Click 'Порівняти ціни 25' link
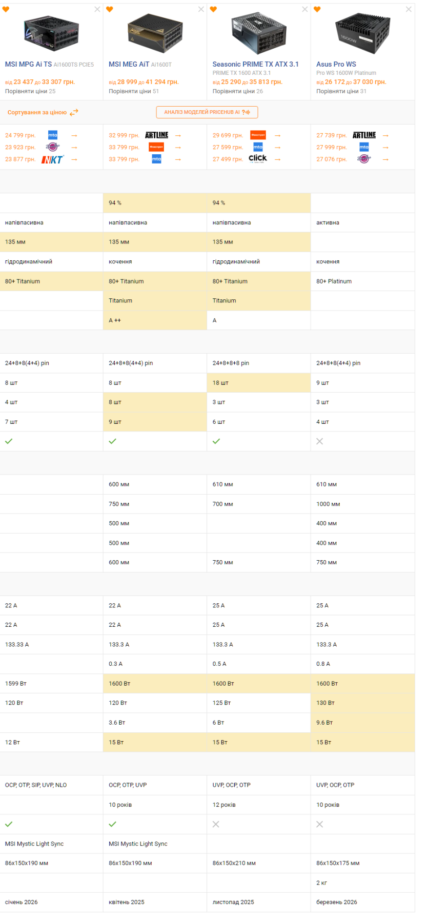 tap(30, 91)
